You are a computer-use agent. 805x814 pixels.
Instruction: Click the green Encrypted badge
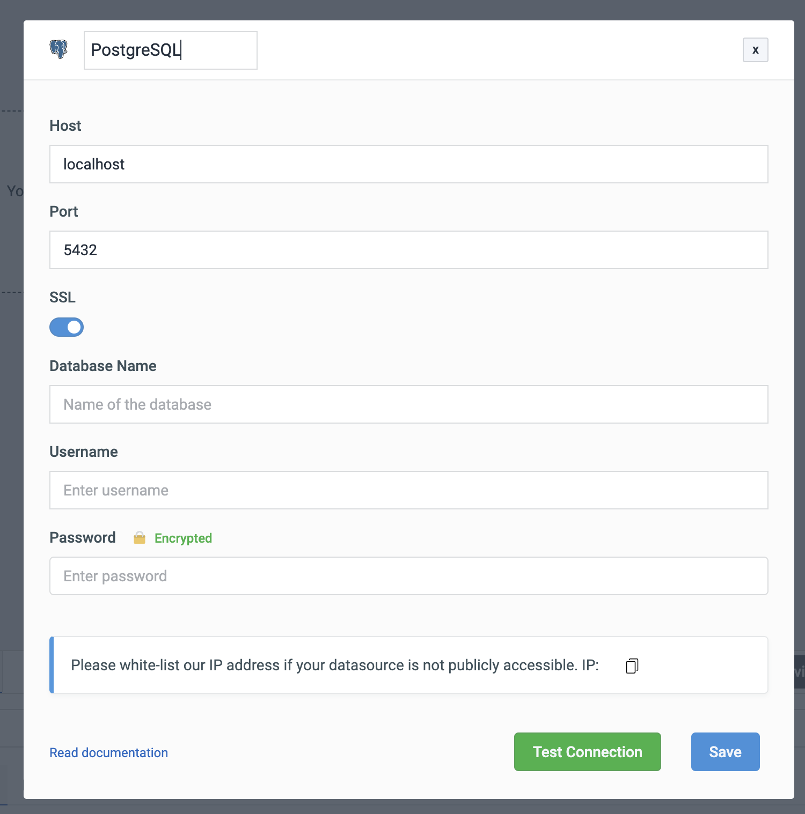pyautogui.click(x=182, y=538)
